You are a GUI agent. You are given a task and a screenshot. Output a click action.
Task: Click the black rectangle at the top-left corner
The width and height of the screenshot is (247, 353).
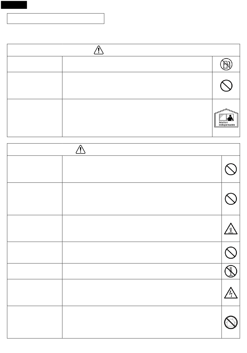click(x=14, y=5)
